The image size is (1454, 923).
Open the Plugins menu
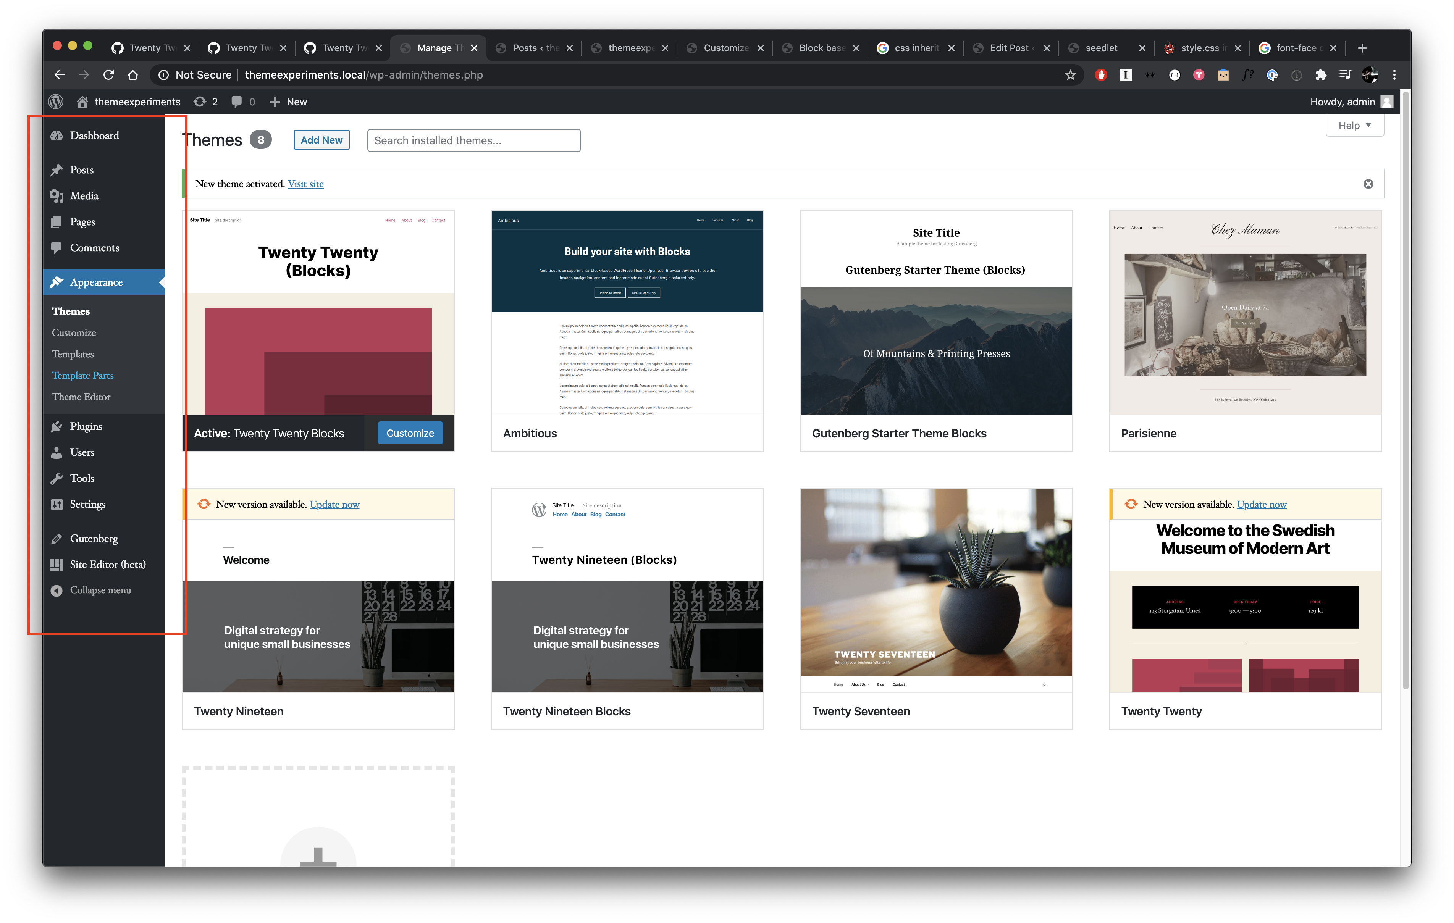(x=104, y=427)
